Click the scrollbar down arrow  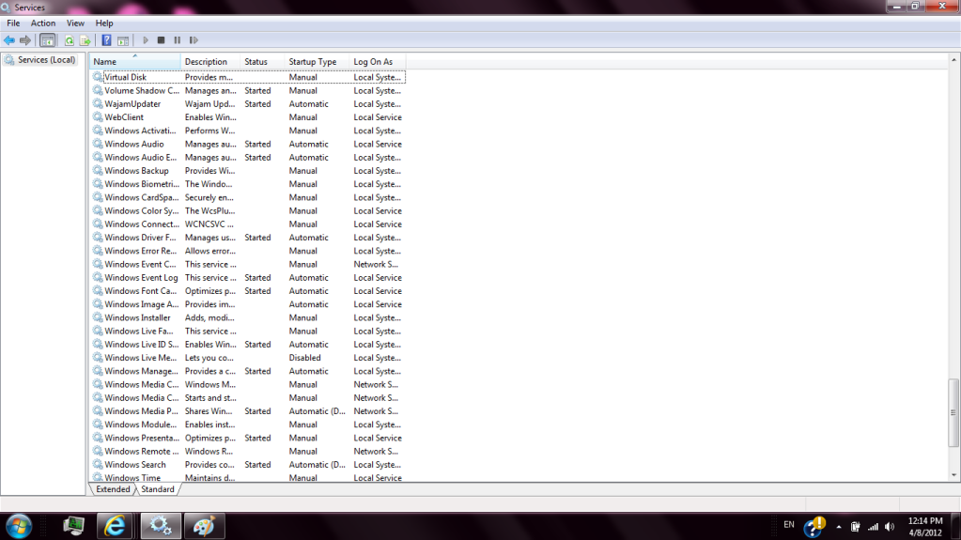[953, 475]
